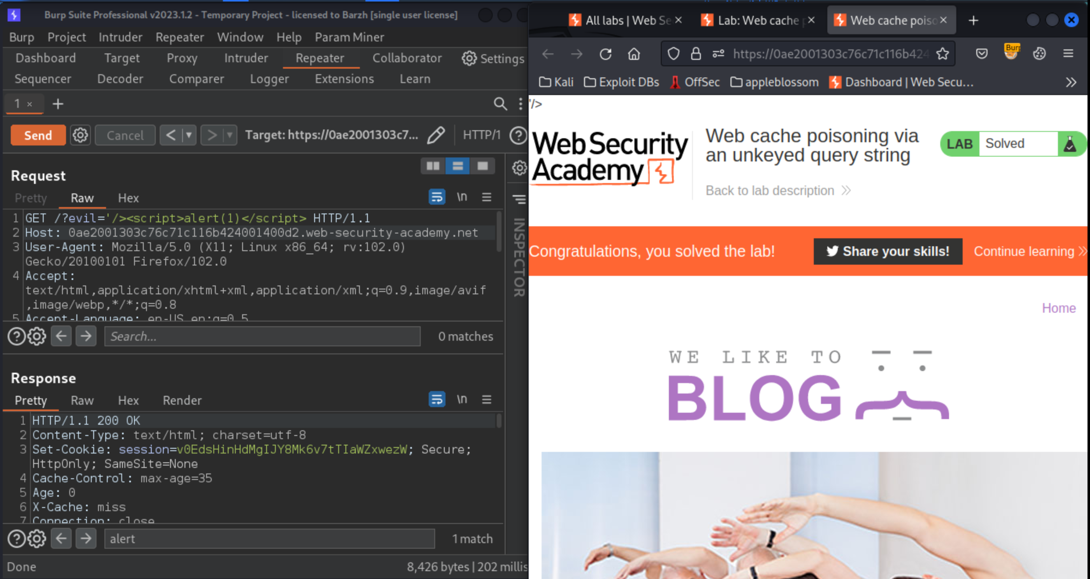Viewport: 1090px width, 579px height.
Task: Open history dropdown next to back arrow
Action: (x=189, y=135)
